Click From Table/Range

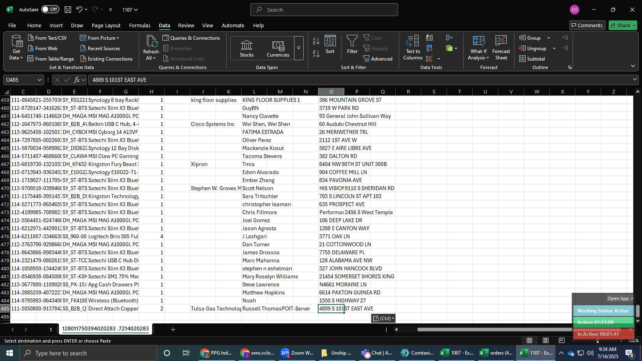tap(51, 59)
